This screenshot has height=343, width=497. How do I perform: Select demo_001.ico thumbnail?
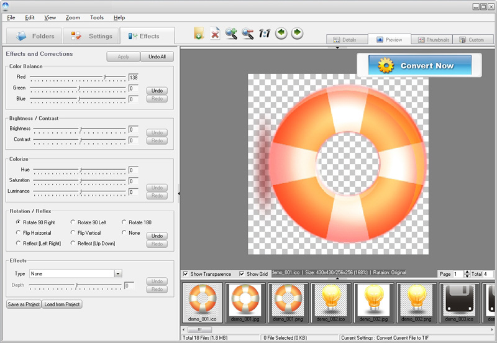tap(203, 303)
